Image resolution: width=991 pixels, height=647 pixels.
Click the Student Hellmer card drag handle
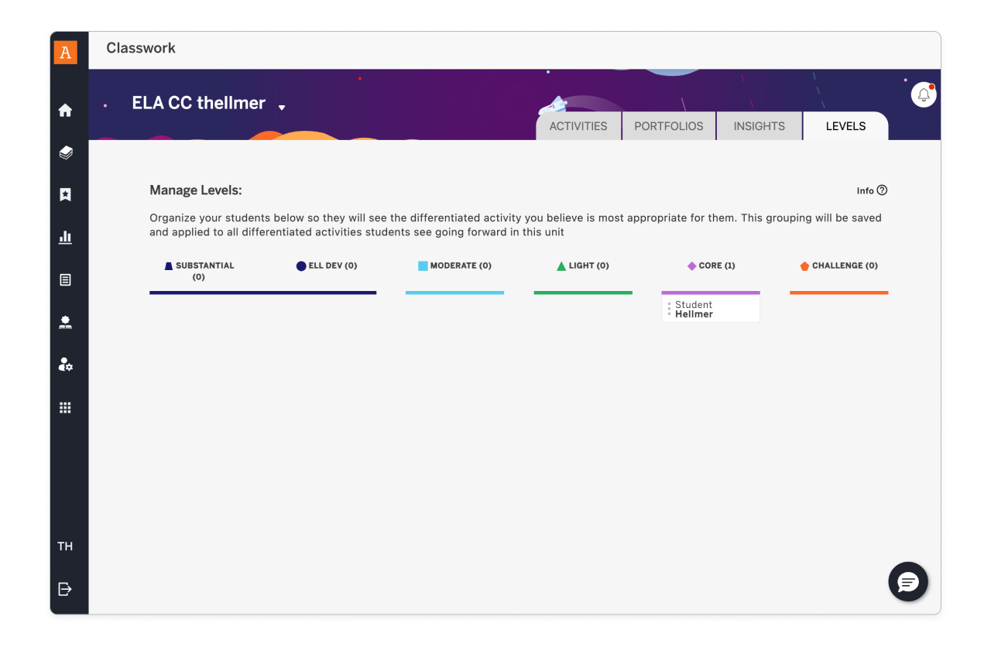670,310
